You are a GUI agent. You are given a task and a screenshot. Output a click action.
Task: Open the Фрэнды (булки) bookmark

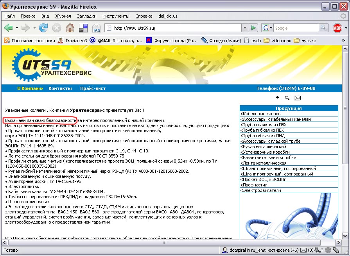point(221,41)
